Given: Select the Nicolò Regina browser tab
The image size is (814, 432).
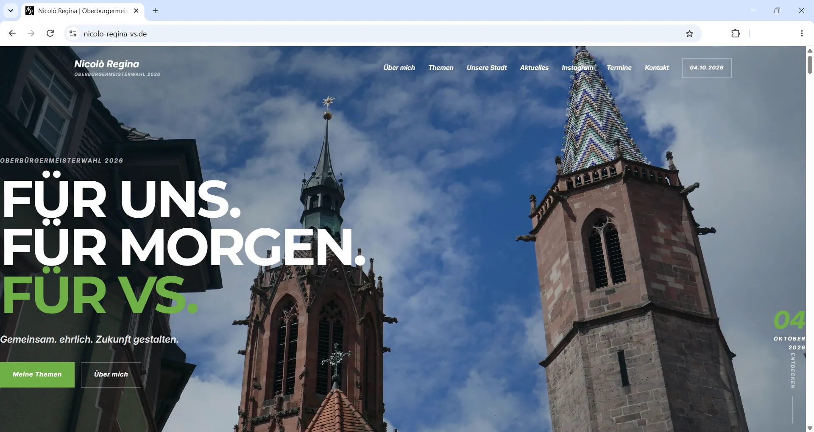Looking at the screenshot, I should point(83,11).
